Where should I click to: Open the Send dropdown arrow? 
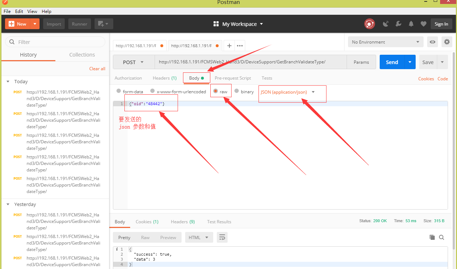[410, 62]
